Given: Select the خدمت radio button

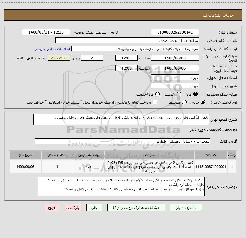Looking at the screenshot, I should click(x=179, y=94).
